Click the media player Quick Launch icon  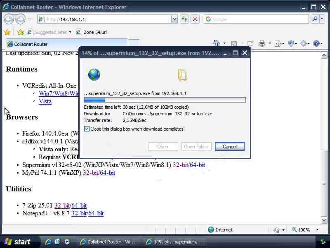tap(67, 242)
